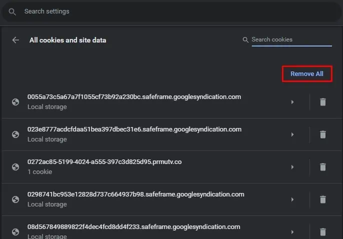Click the Remove All button

pyautogui.click(x=307, y=74)
